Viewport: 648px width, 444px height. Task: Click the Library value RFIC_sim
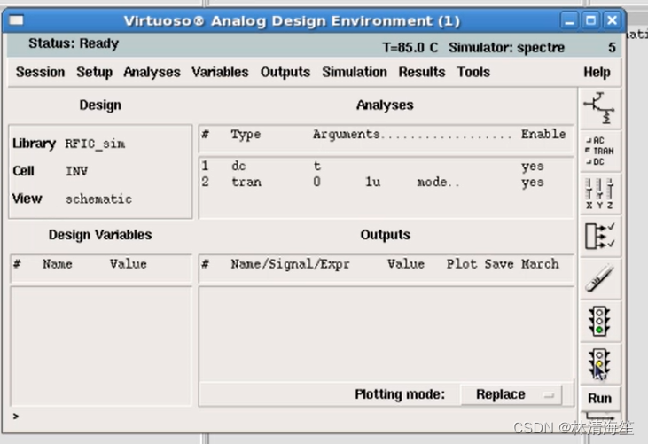tap(95, 144)
